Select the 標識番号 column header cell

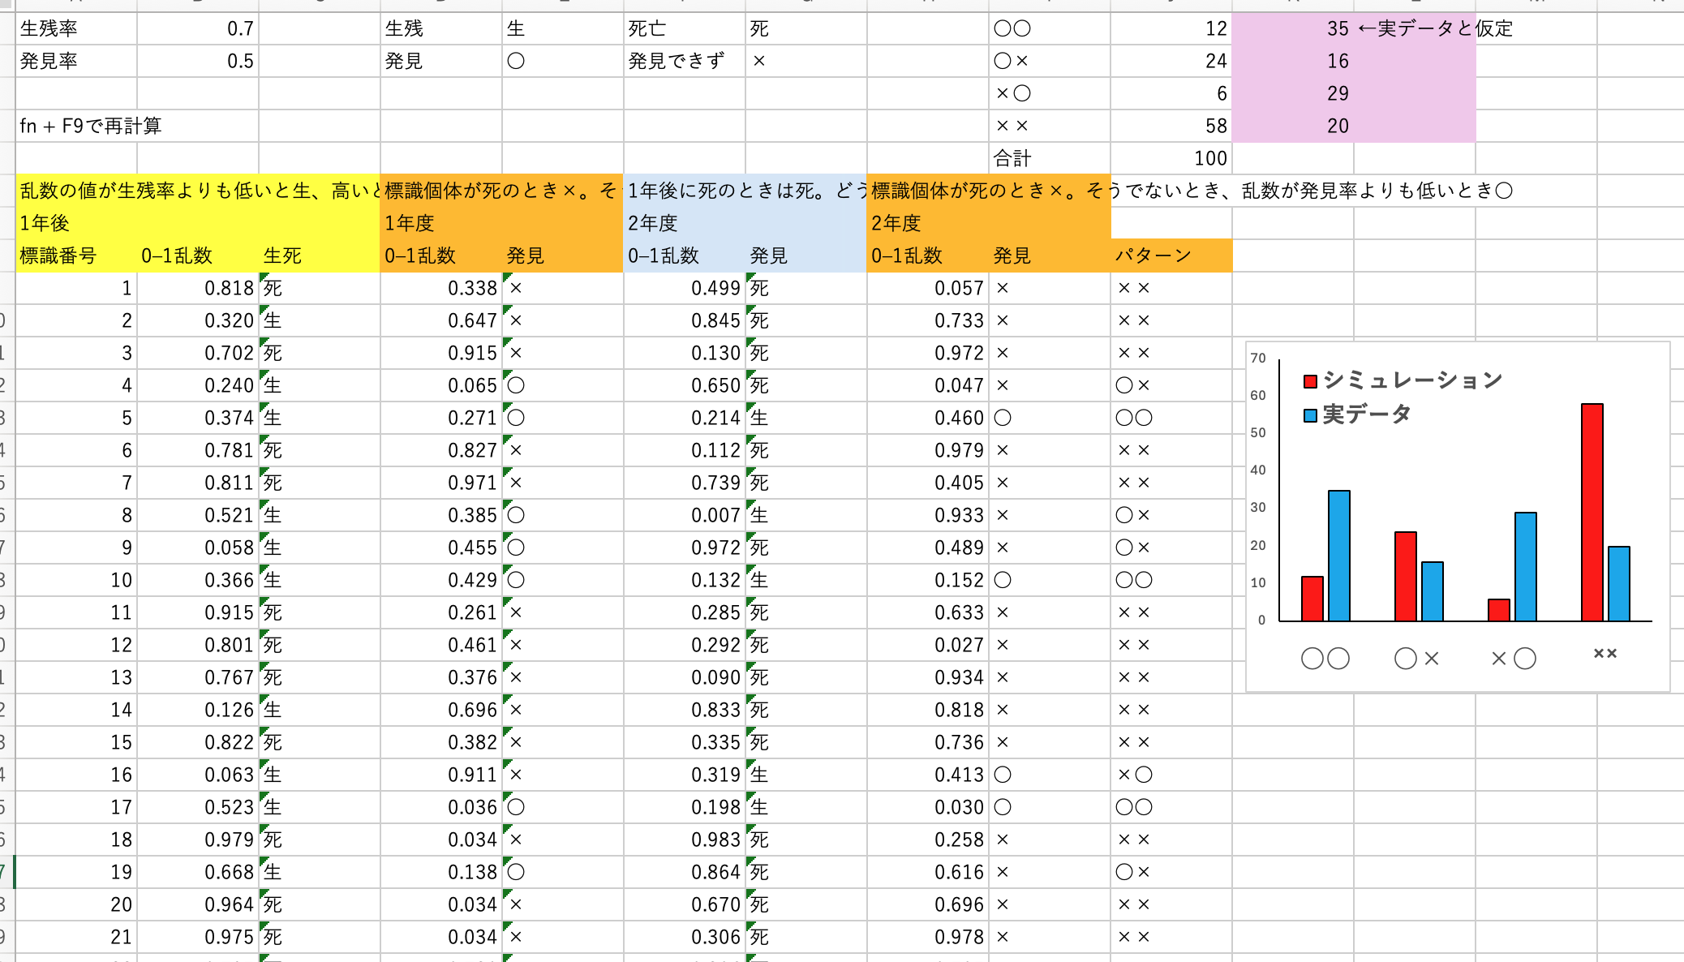click(76, 256)
